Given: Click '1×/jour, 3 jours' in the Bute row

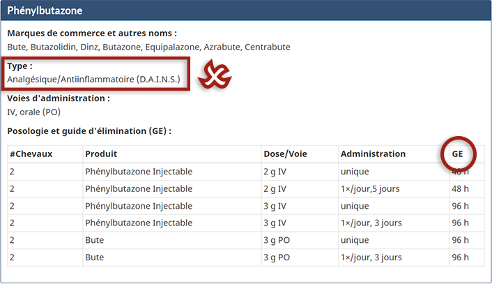Looking at the screenshot, I should 371,257.
